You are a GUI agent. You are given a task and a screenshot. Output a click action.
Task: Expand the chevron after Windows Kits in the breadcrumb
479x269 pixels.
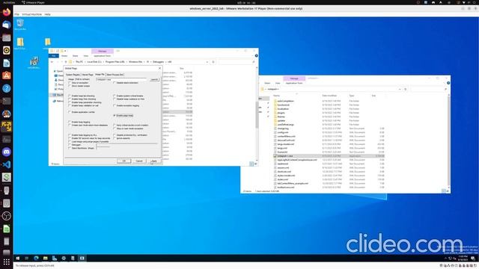[x=144, y=62]
